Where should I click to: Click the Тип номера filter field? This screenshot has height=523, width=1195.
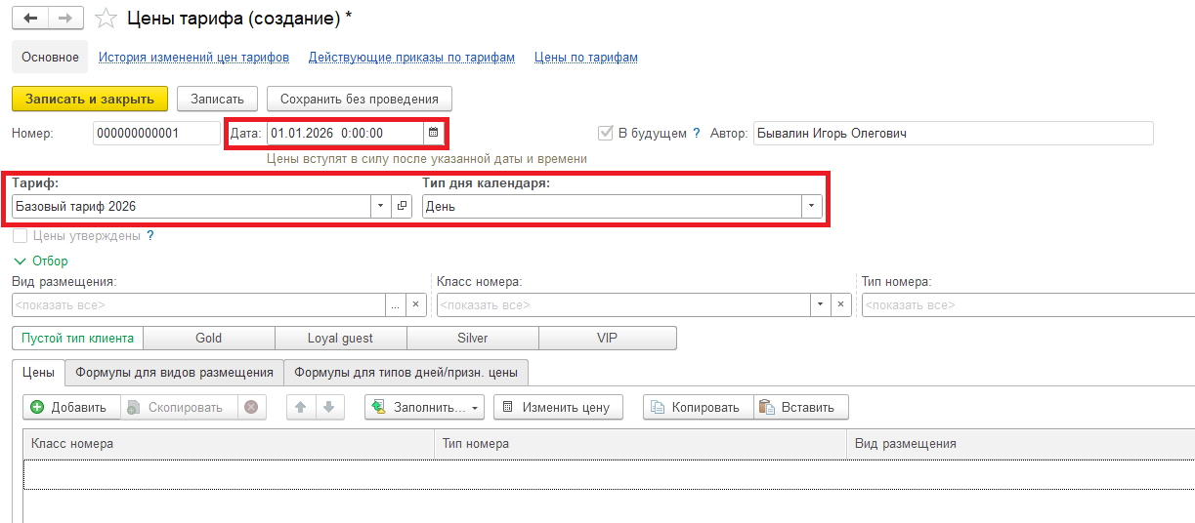tap(1028, 304)
